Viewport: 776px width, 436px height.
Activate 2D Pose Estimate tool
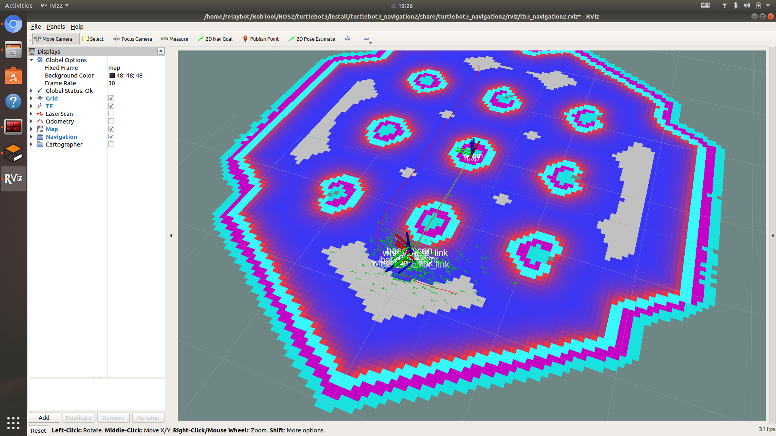click(312, 39)
